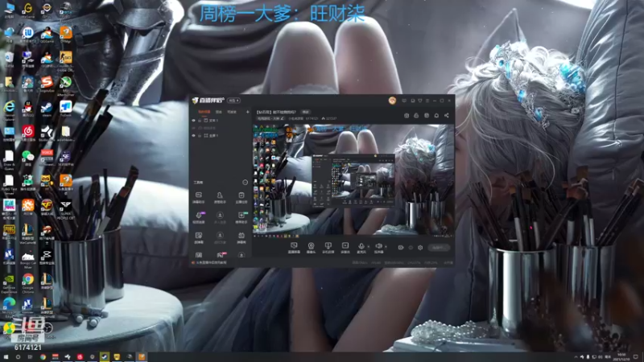Mute the microphone in the bottom bar
The height and width of the screenshot is (362, 644).
(x=361, y=247)
